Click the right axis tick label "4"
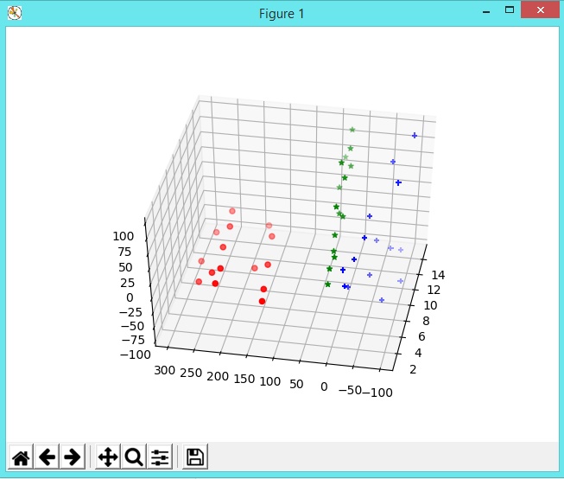This screenshot has height=479, width=564. click(x=418, y=353)
